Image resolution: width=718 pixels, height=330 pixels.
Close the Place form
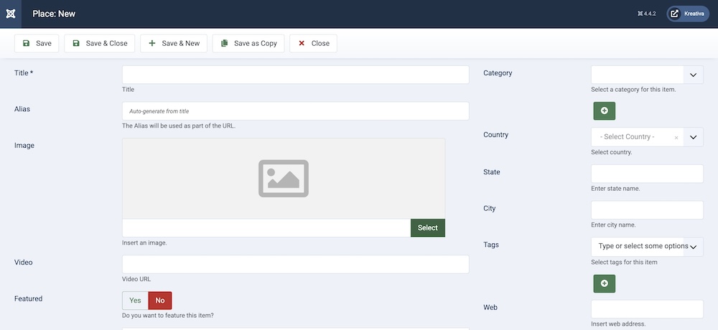[313, 44]
